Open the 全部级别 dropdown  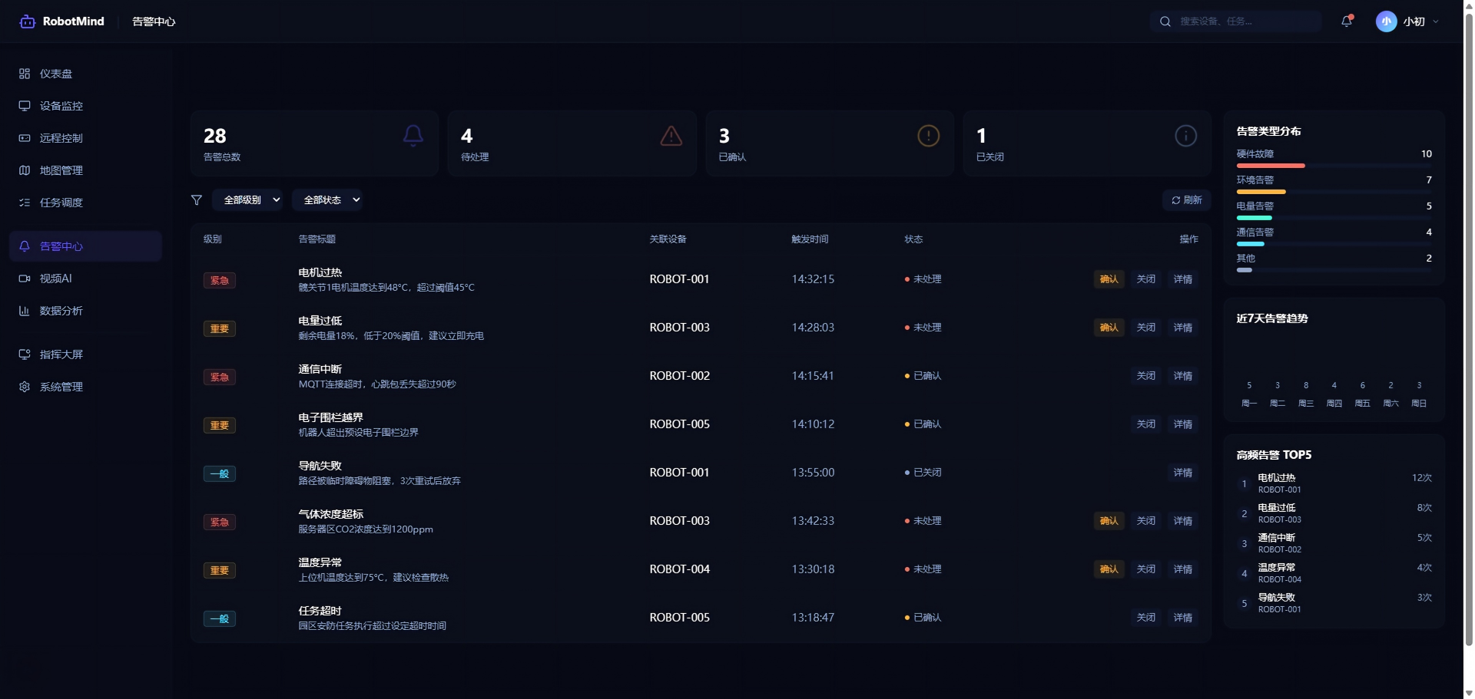247,200
